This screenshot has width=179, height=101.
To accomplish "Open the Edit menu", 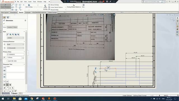I will (x=22, y=2).
